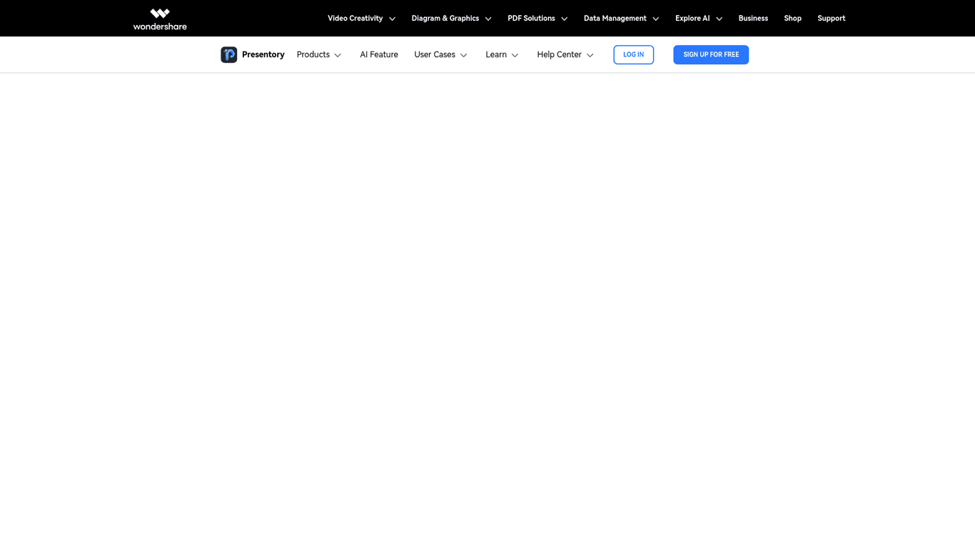This screenshot has height=548, width=975.
Task: Expand the User Cases dropdown
Action: [x=440, y=55]
